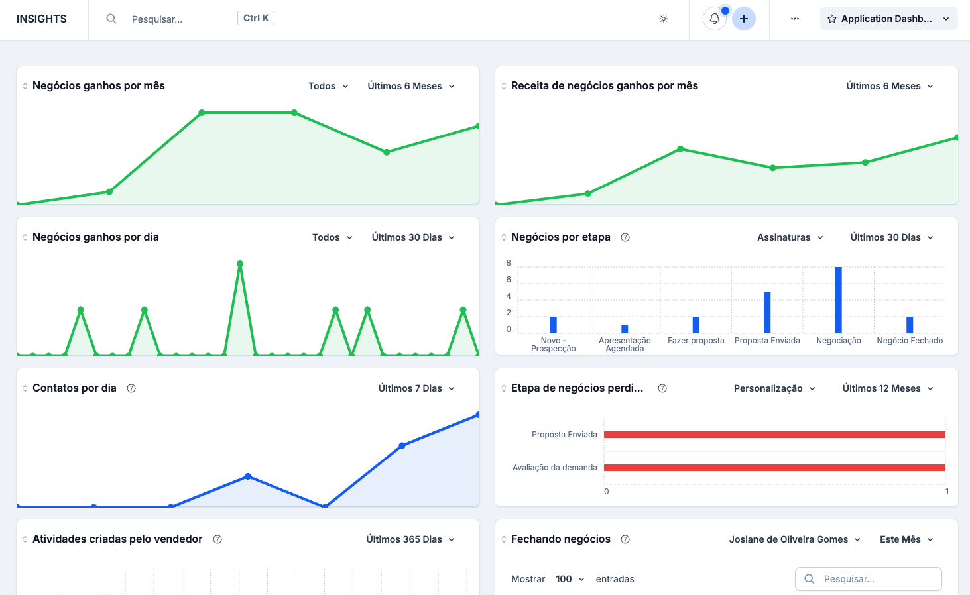
Task: Click the Proposta Enviada red bar
Action: click(774, 435)
